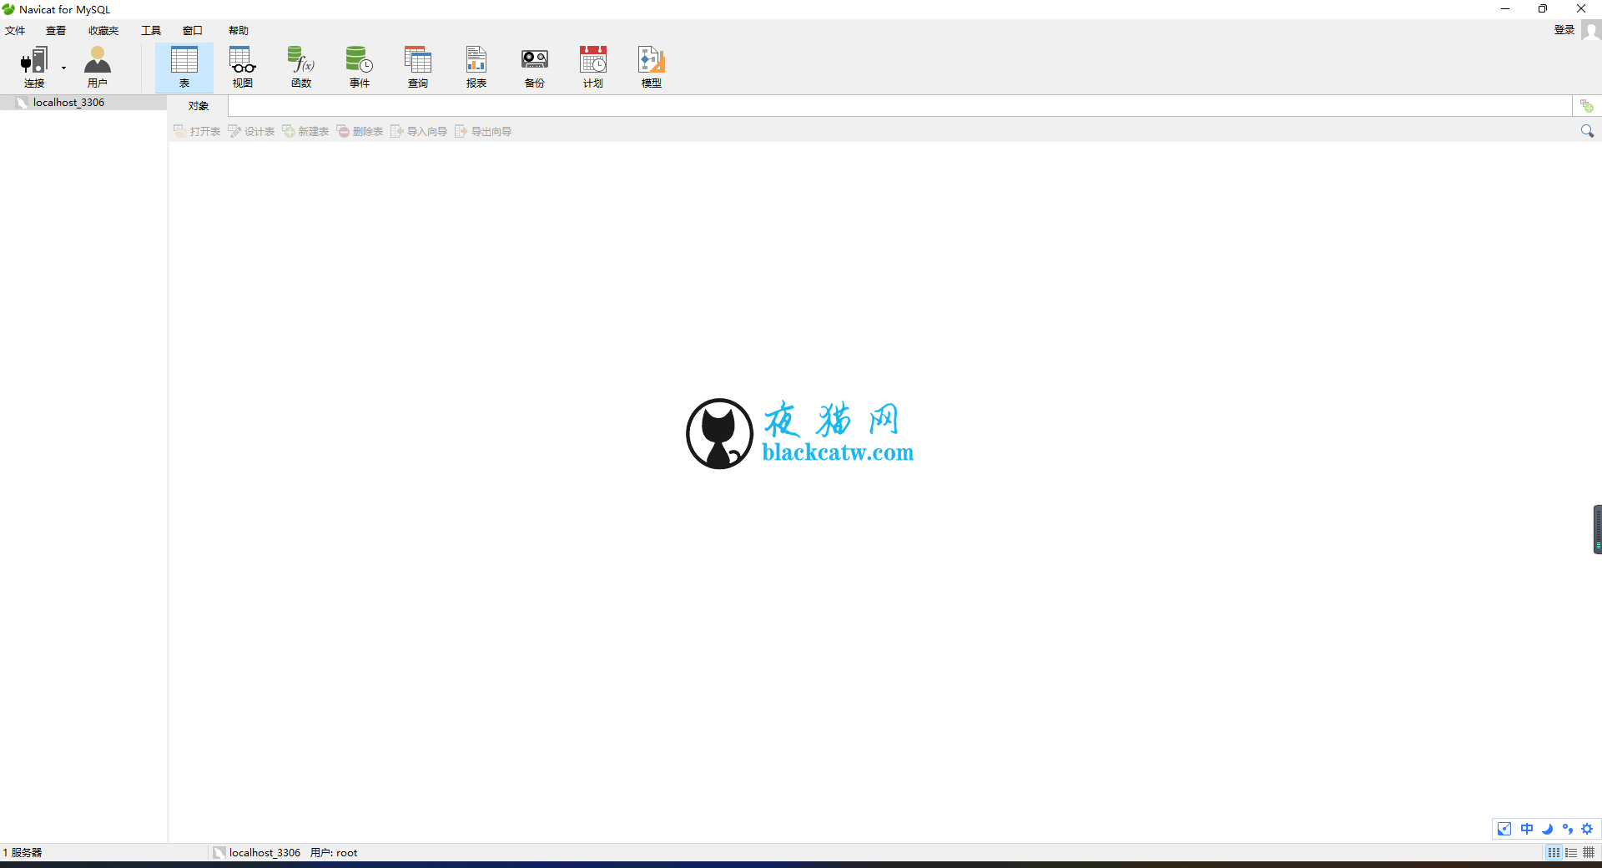Click the search magnifier icon in object toolbar
Screen dimensions: 1602x868
pyautogui.click(x=1587, y=131)
